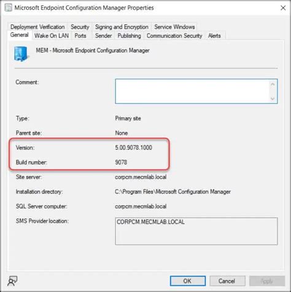Select the General tab
Screen dimensions: 291x292
[x=19, y=35]
